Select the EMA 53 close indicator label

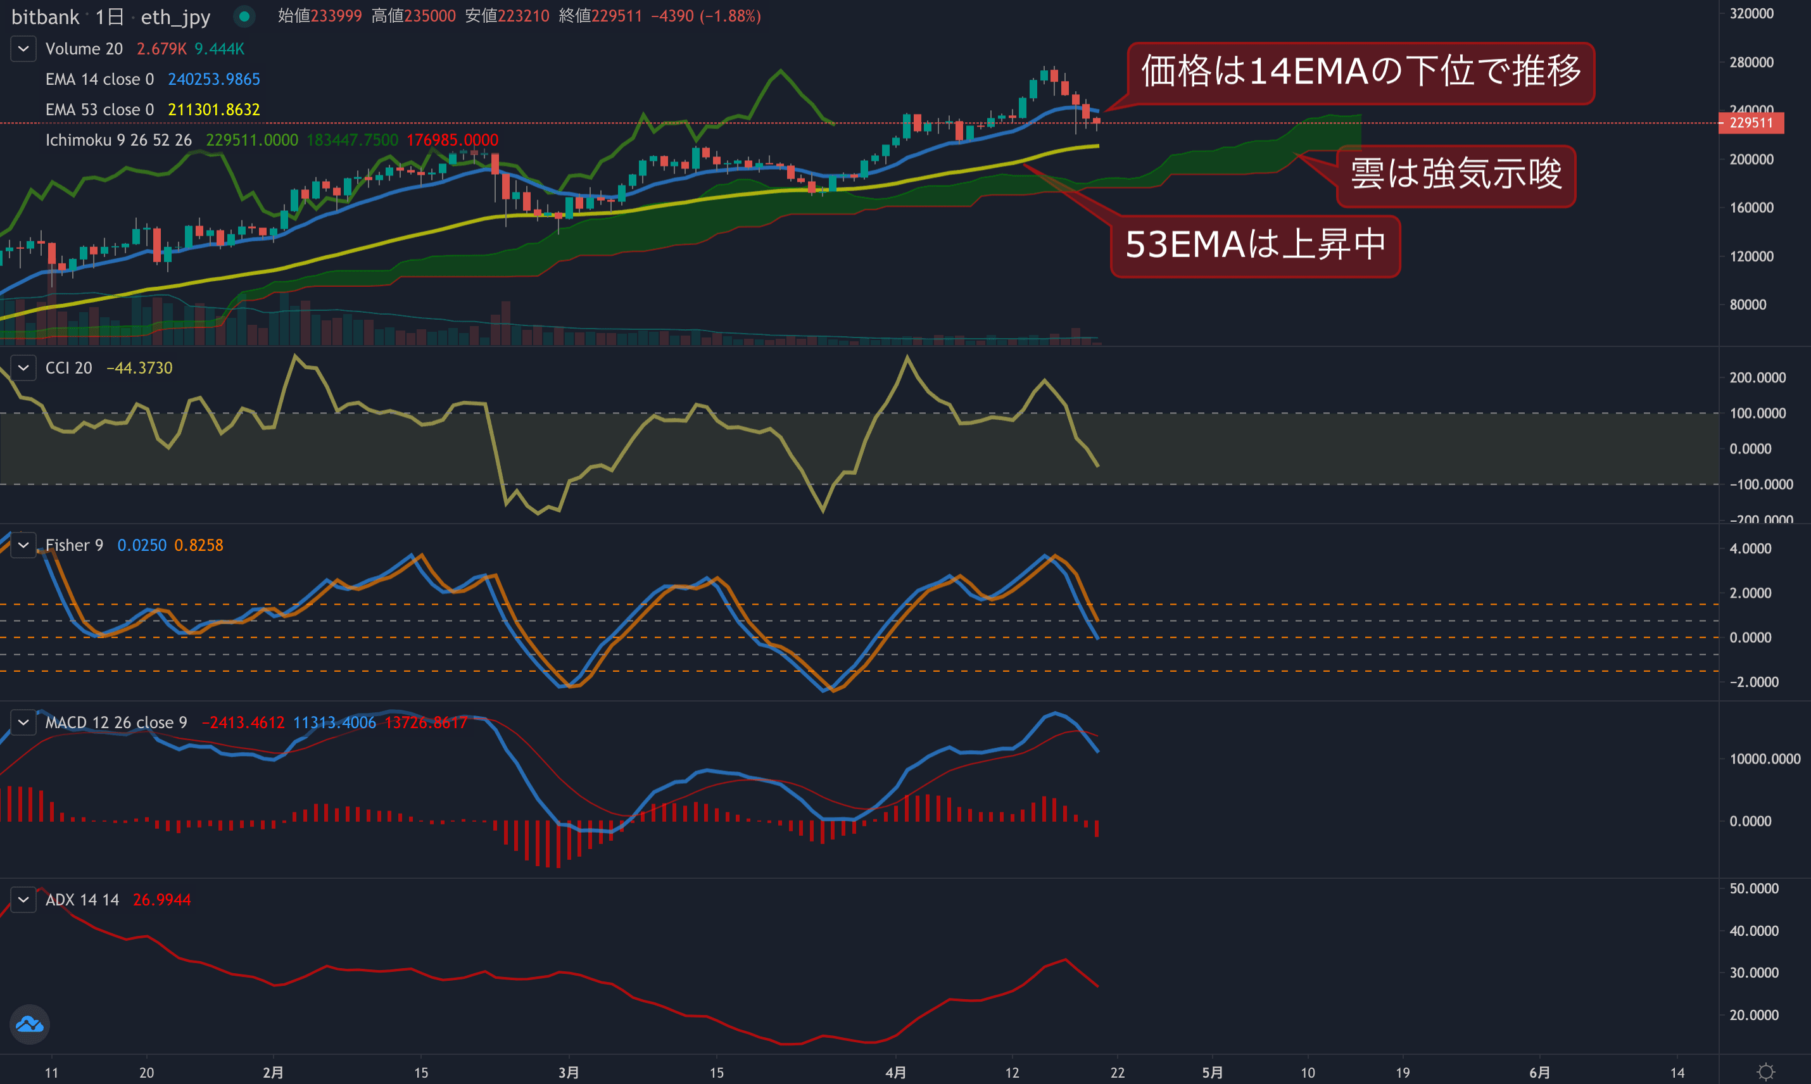[99, 110]
